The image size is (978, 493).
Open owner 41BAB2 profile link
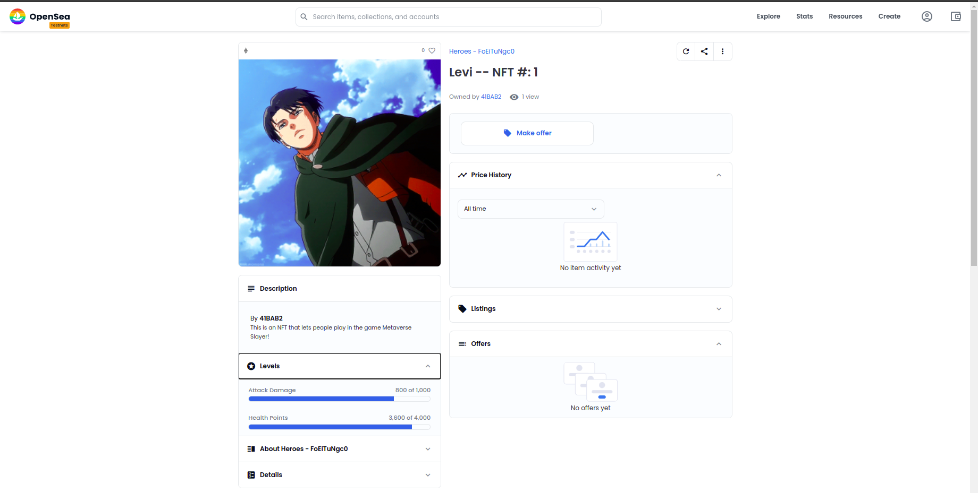[491, 97]
